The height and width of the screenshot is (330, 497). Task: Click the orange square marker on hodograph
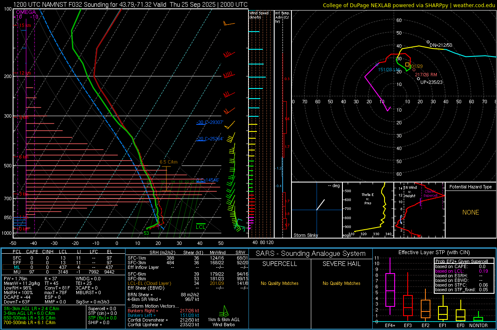point(407,65)
